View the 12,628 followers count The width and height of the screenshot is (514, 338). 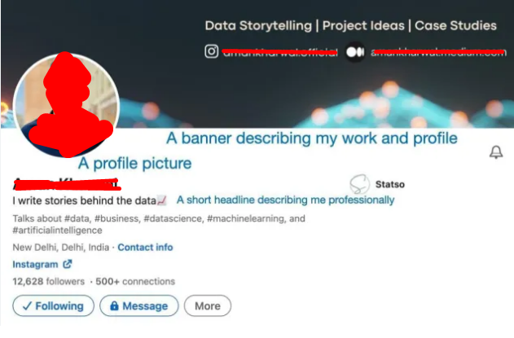[x=49, y=281]
